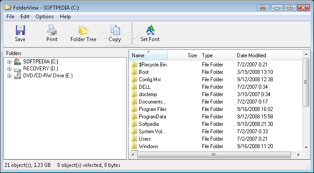Click the horizontal scrollbar left arrow

point(133,155)
